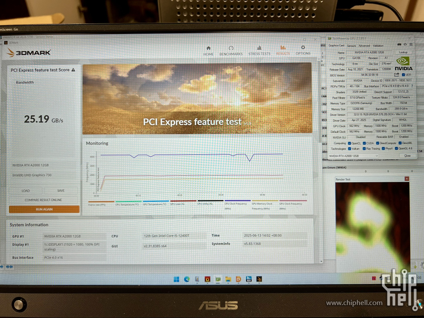Refresh GPU-Z data
Screen dimensions: 424x318
tap(405, 44)
